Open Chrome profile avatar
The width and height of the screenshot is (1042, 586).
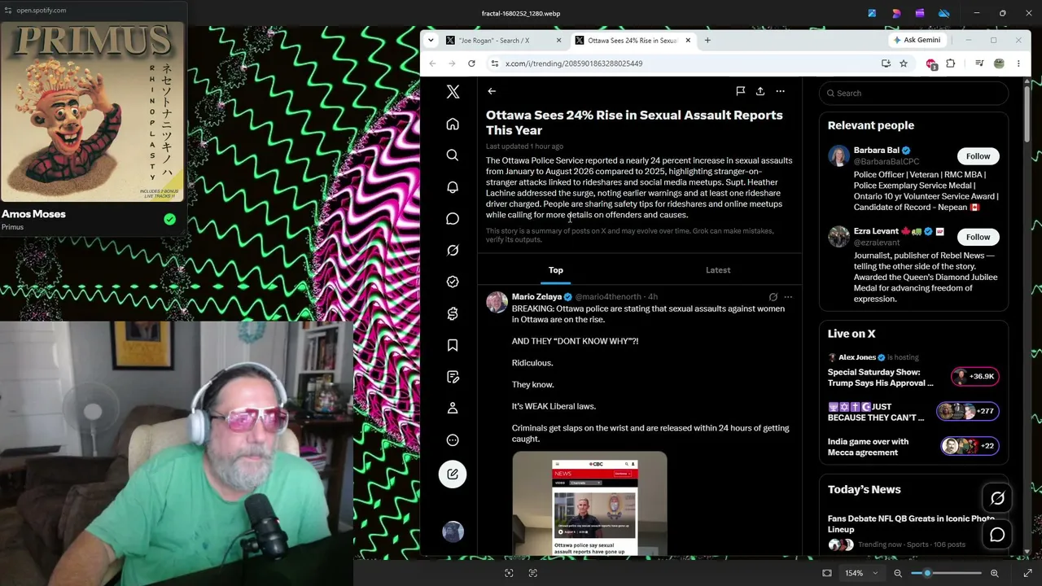click(999, 63)
